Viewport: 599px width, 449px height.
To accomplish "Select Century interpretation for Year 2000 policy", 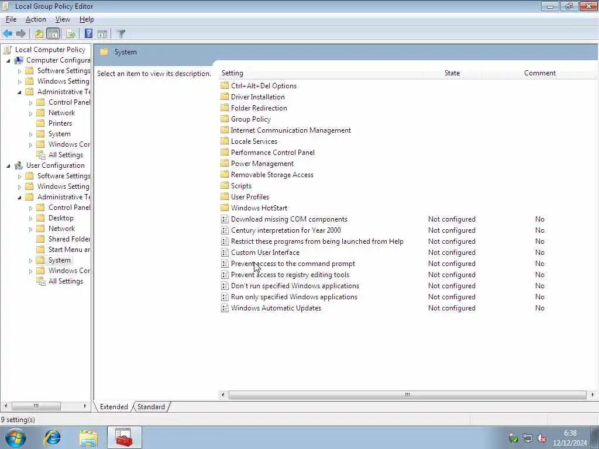I will click(285, 230).
